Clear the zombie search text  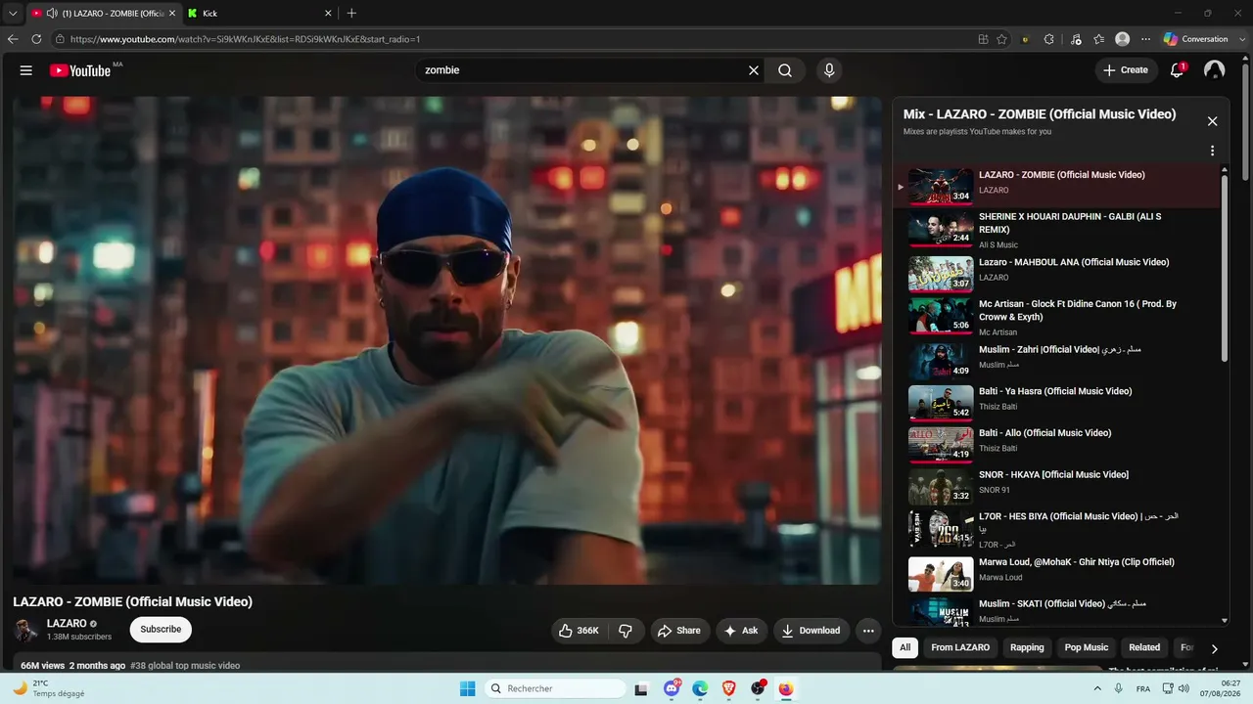point(754,70)
